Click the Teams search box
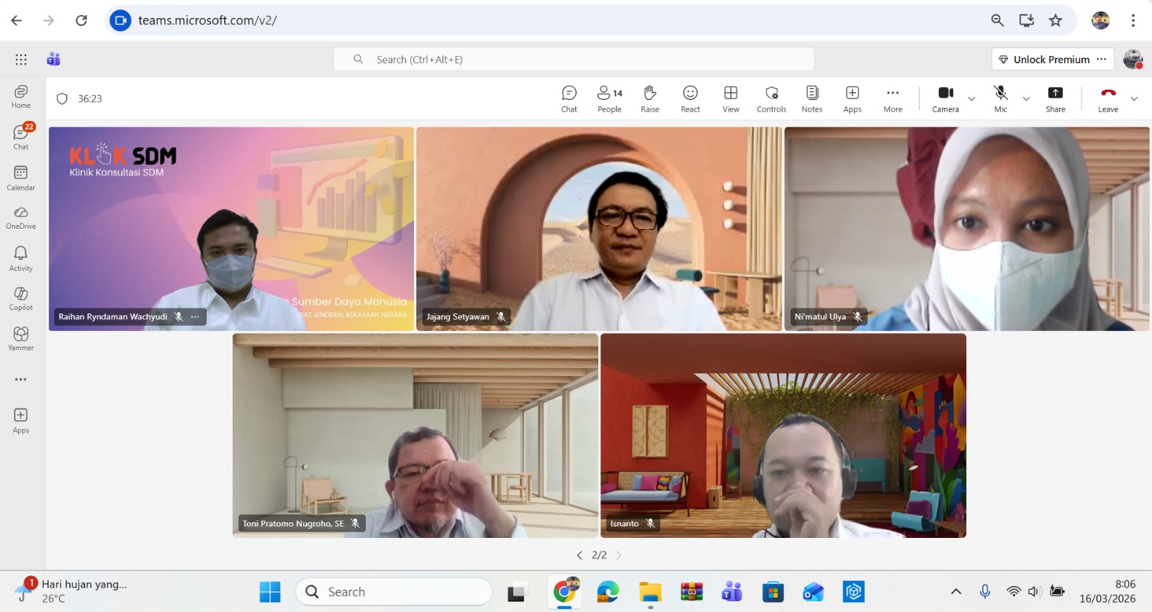The width and height of the screenshot is (1152, 612). pyautogui.click(x=573, y=60)
